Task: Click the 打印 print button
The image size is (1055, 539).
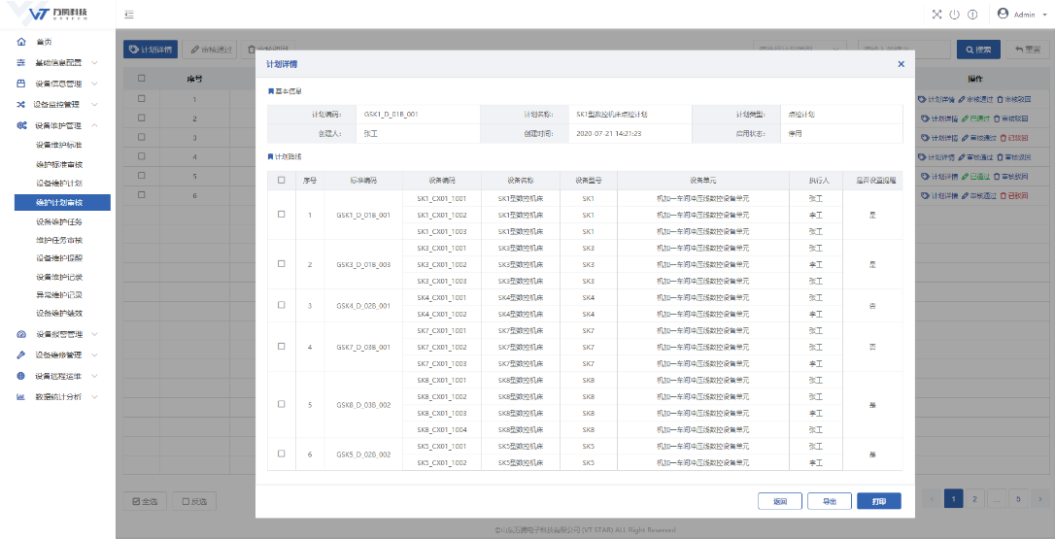Action: (878, 501)
